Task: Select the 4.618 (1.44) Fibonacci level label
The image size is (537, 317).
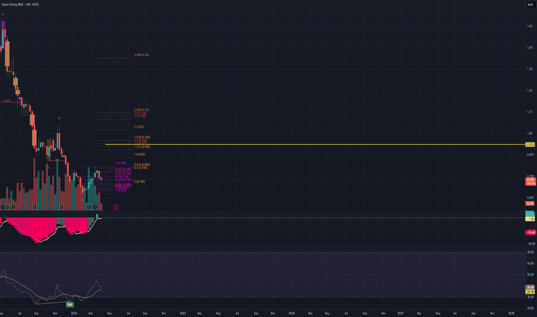Action: 141,55
